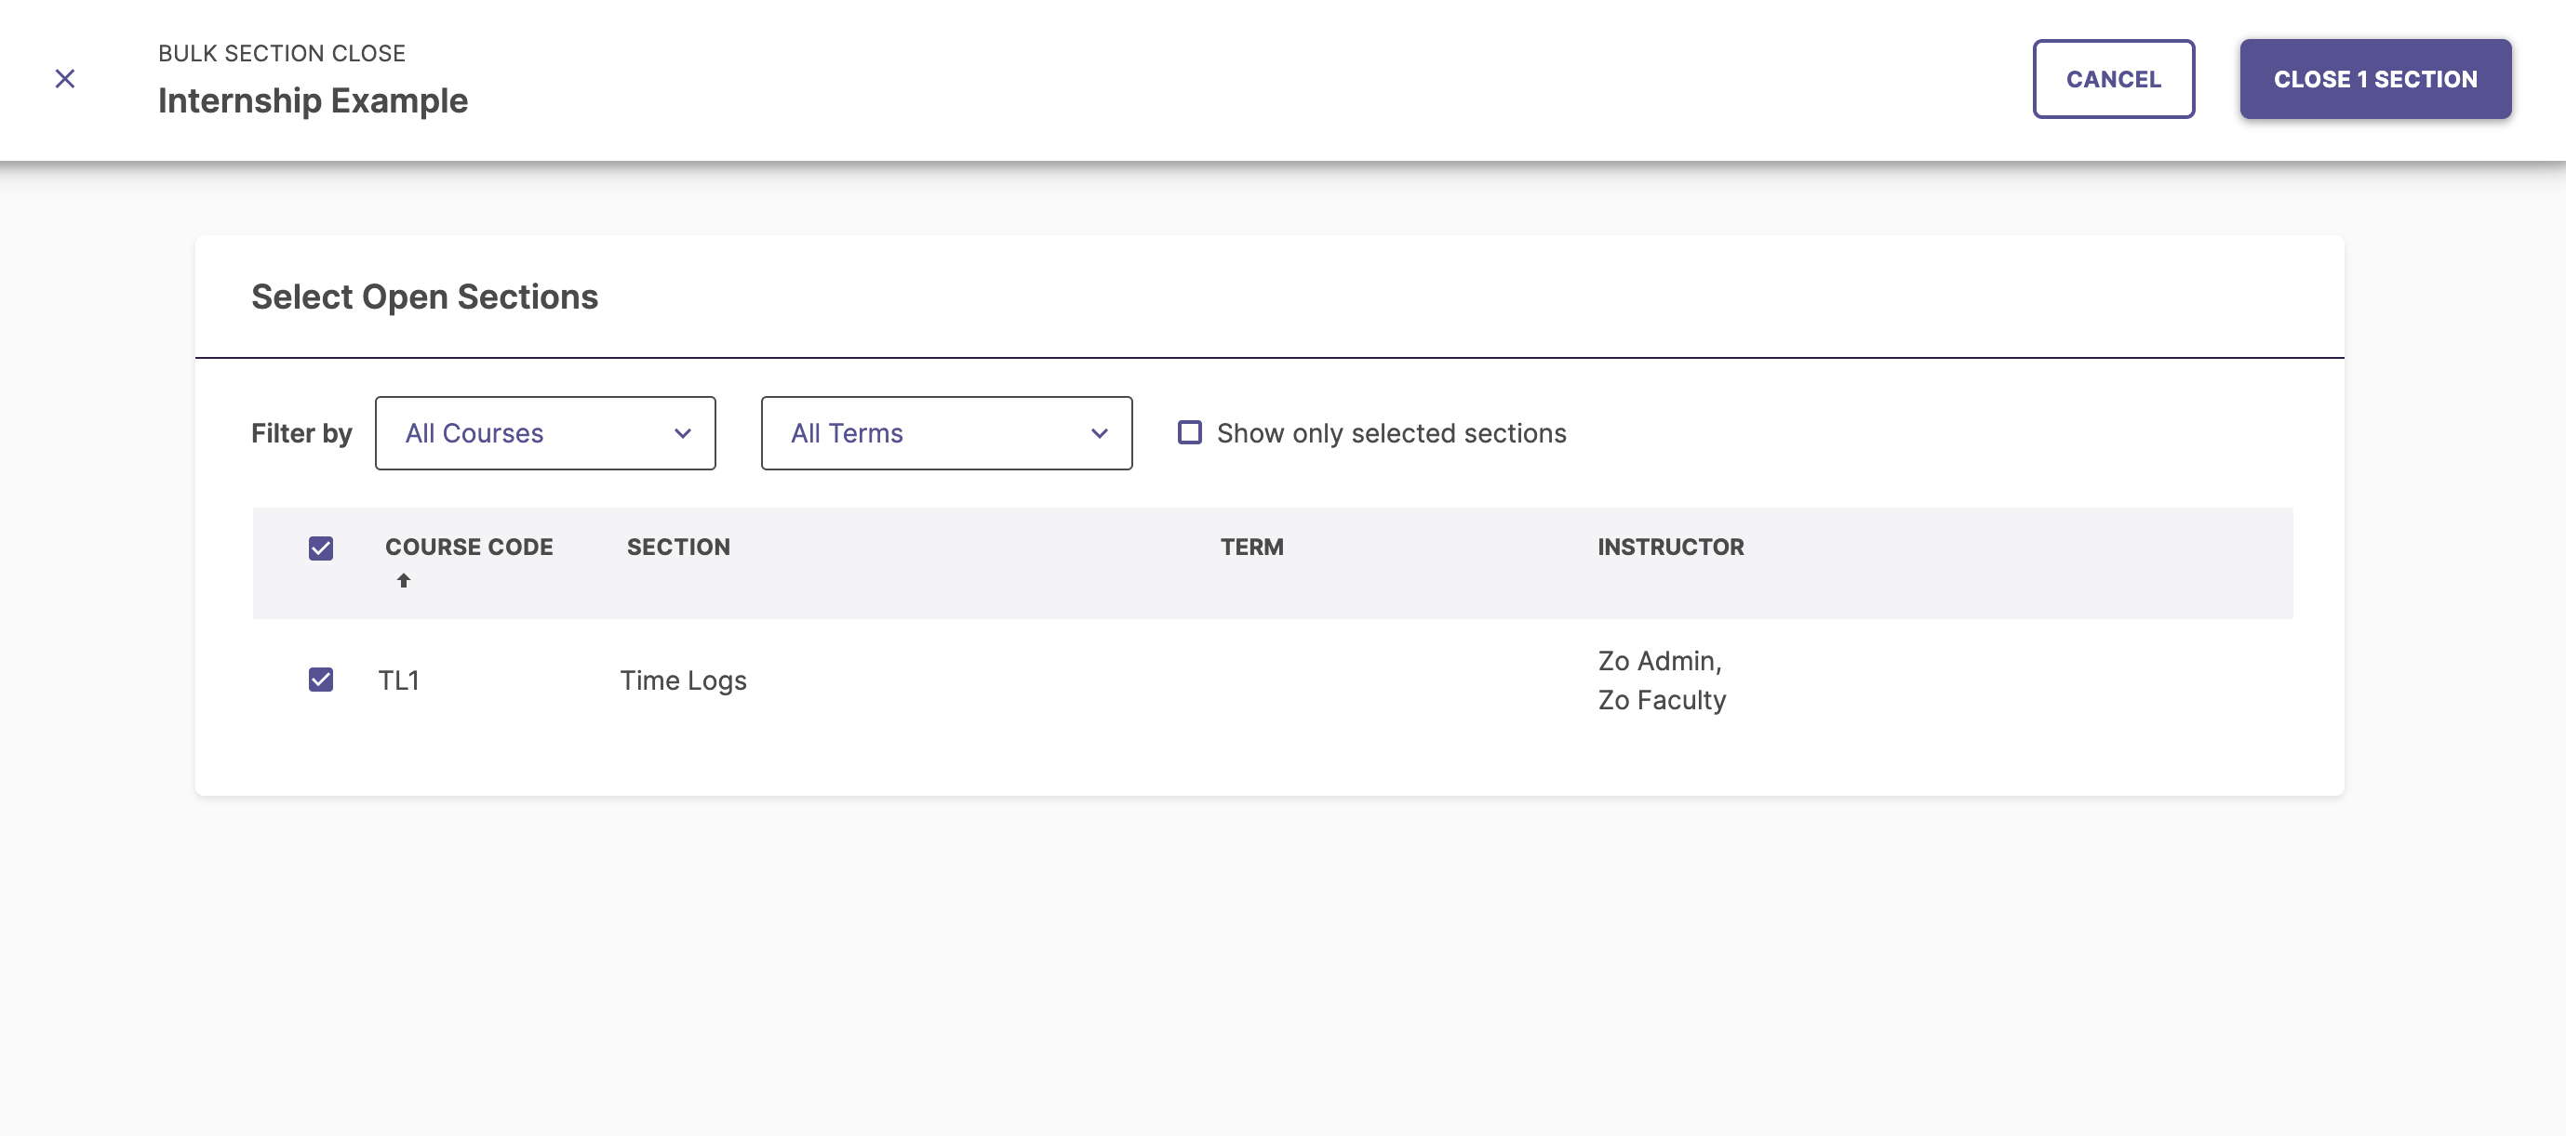Uncheck the TL1 row checkbox
This screenshot has height=1136, width=2566.
point(321,680)
